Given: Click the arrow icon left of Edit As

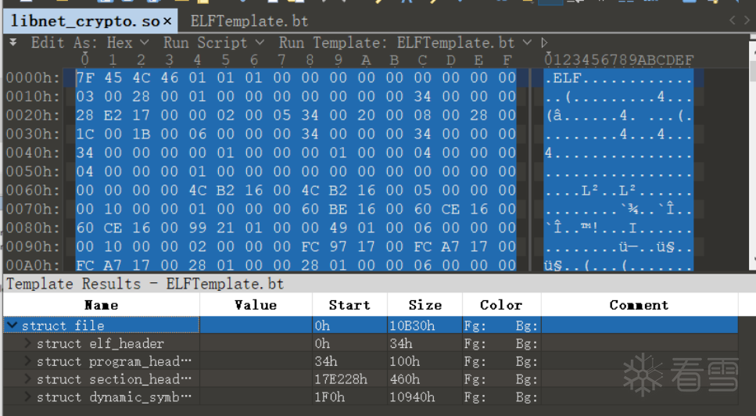Looking at the screenshot, I should point(13,42).
